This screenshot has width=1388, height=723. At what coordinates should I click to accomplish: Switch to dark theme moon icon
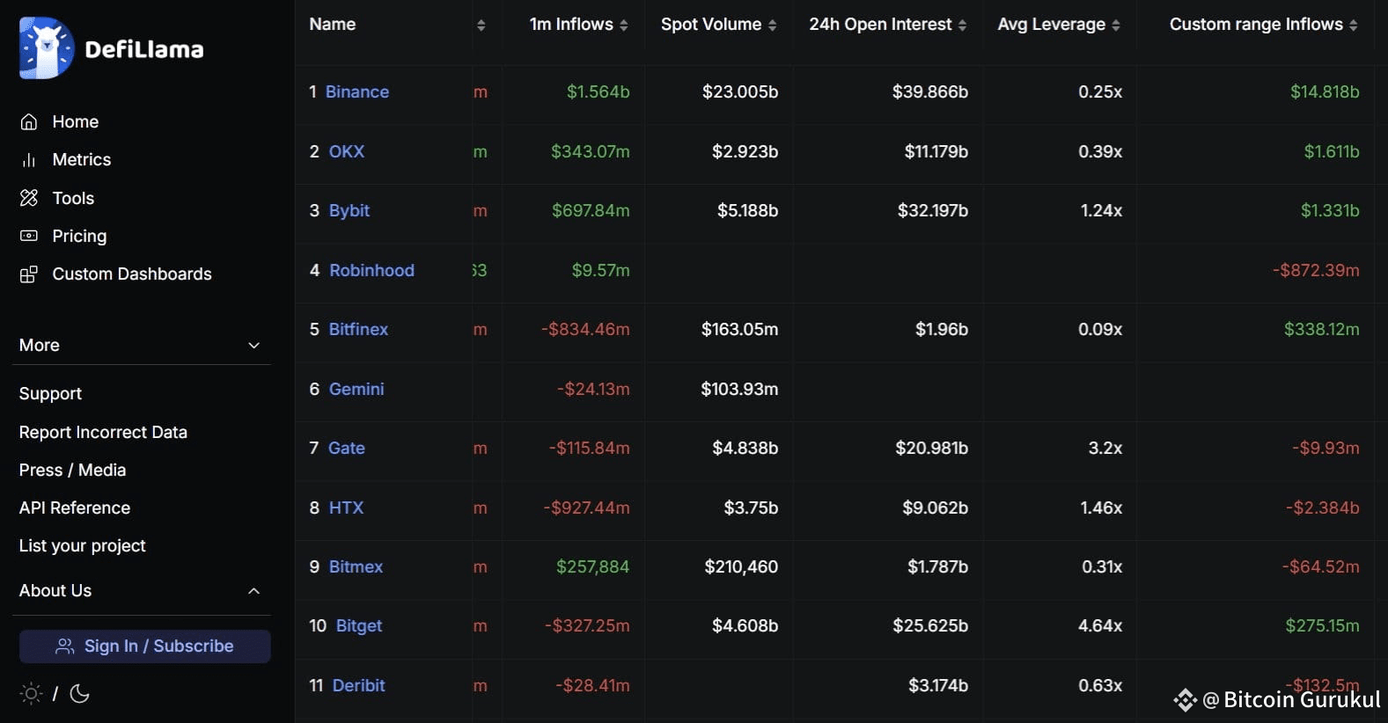coord(79,694)
